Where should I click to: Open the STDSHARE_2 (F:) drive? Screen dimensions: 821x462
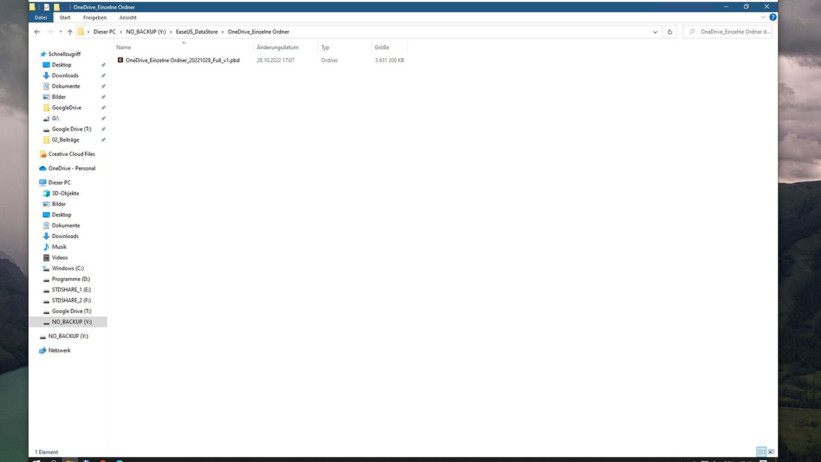pos(71,300)
